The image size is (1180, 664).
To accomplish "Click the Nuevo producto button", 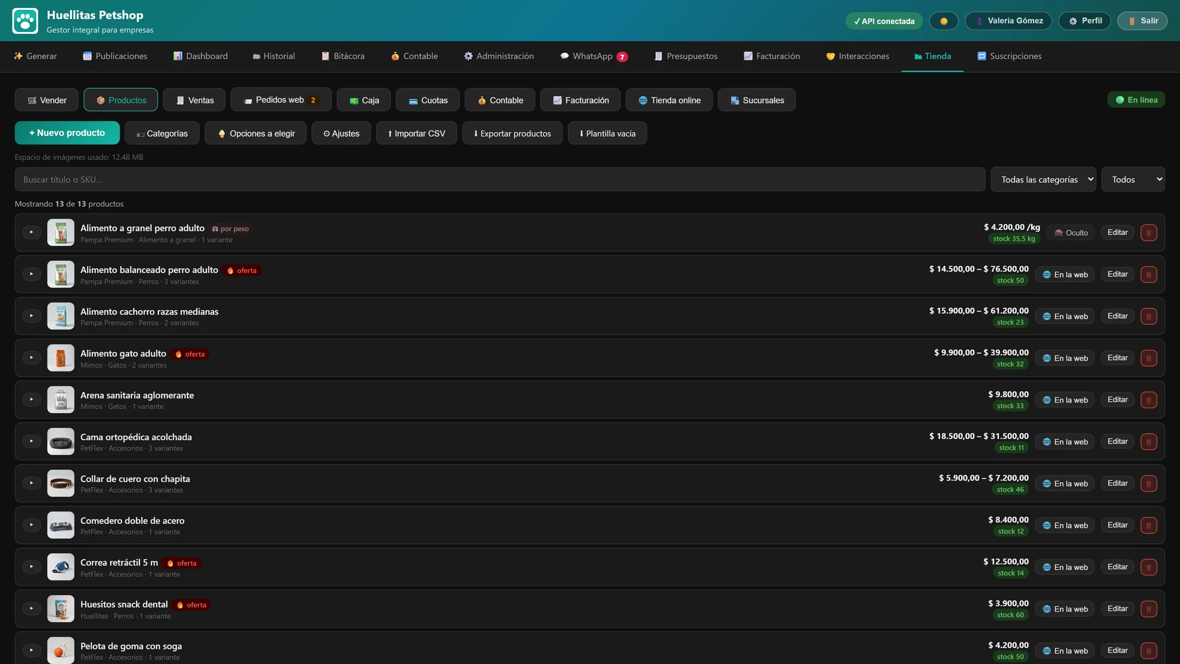I will pyautogui.click(x=67, y=133).
